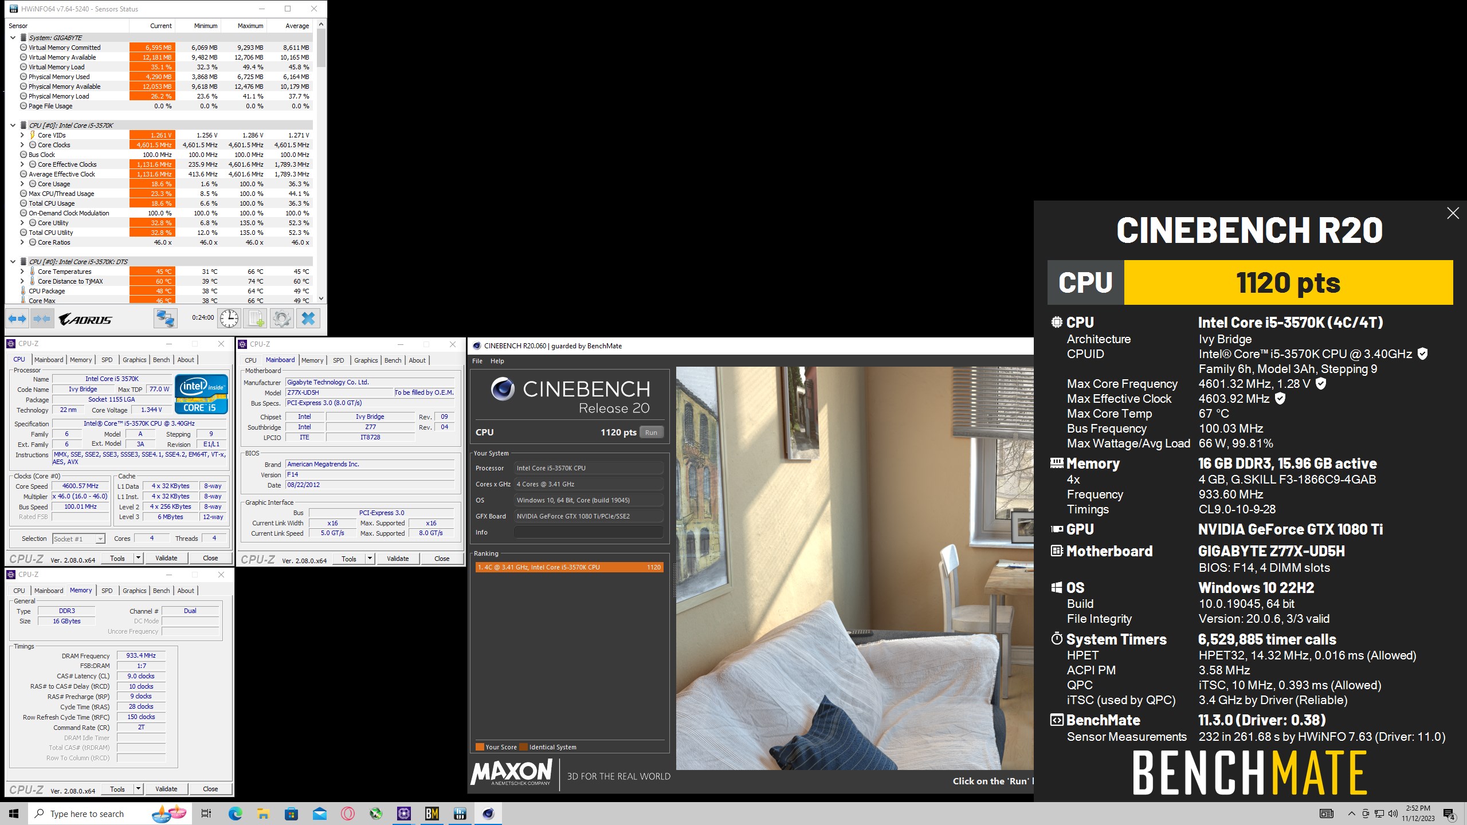Click the taskbar clock showing 2:52 PM
The width and height of the screenshot is (1467, 825).
click(x=1418, y=814)
